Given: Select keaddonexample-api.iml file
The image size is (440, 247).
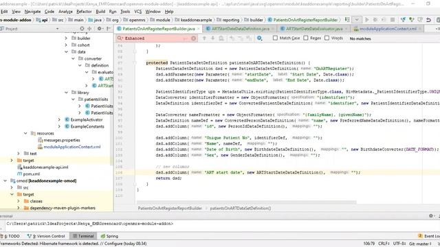Looking at the screenshot, I should (45, 167).
